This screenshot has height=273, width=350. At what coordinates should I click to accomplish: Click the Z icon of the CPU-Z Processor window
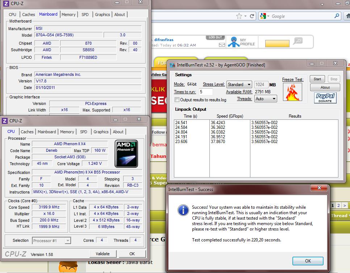tap(5, 121)
